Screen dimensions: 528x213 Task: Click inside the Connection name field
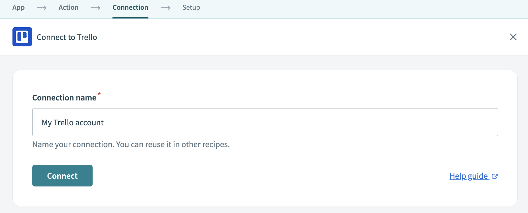[x=265, y=122]
